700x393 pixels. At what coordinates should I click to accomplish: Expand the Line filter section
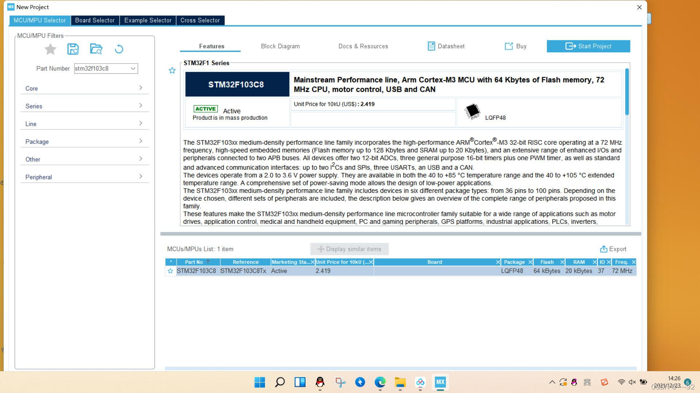pos(85,124)
